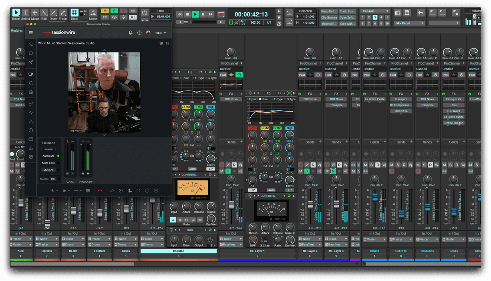The image size is (491, 281).
Task: Open the Sessionwire hamburger menu
Action: (31, 33)
